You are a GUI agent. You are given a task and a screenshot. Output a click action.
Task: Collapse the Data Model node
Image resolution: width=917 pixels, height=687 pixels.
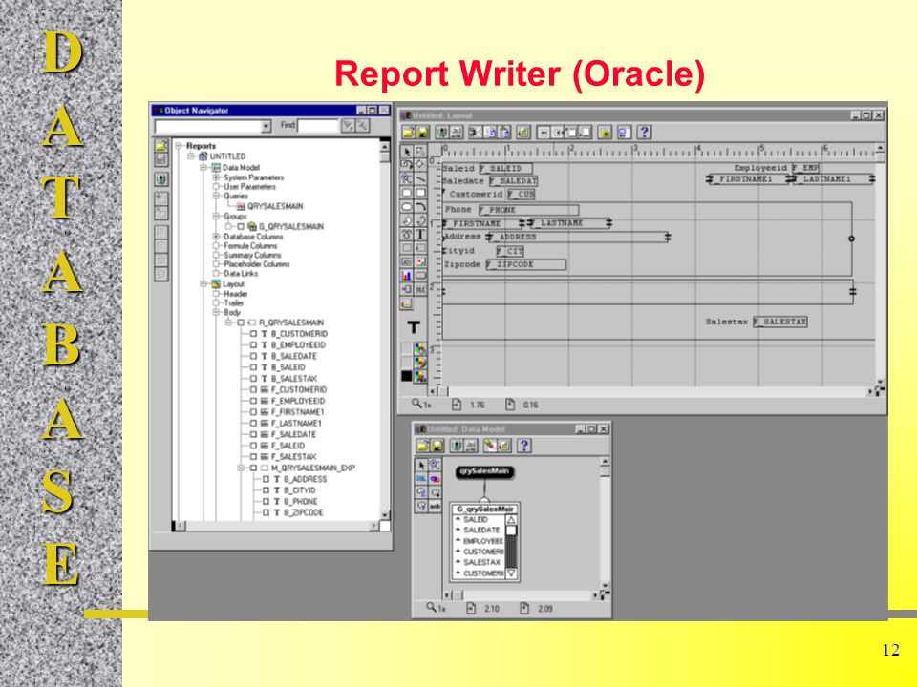(x=203, y=168)
